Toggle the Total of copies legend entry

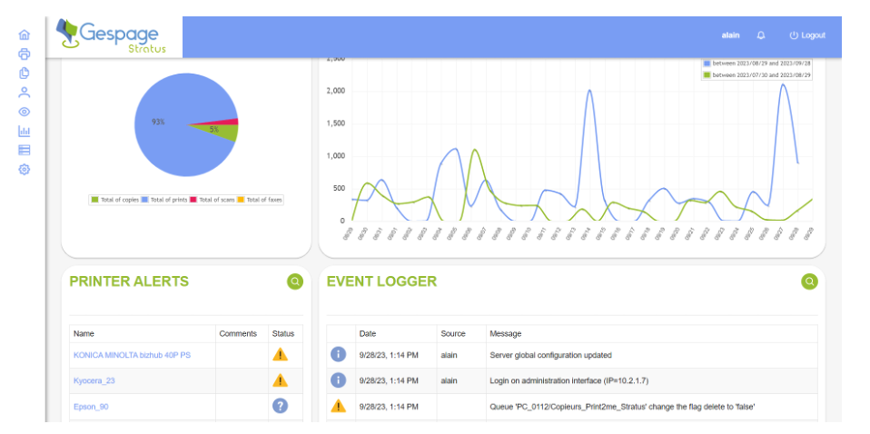(x=114, y=199)
